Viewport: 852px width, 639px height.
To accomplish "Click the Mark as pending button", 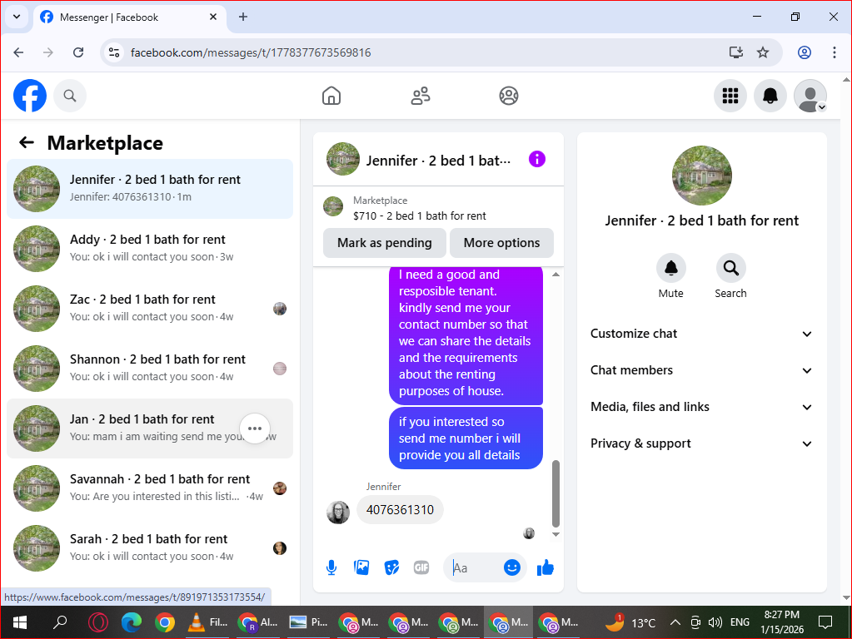I will [x=384, y=243].
